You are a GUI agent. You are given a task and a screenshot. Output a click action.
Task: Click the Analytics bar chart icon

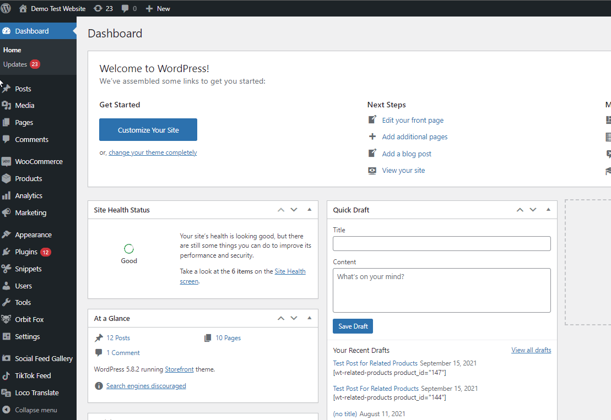coord(6,195)
